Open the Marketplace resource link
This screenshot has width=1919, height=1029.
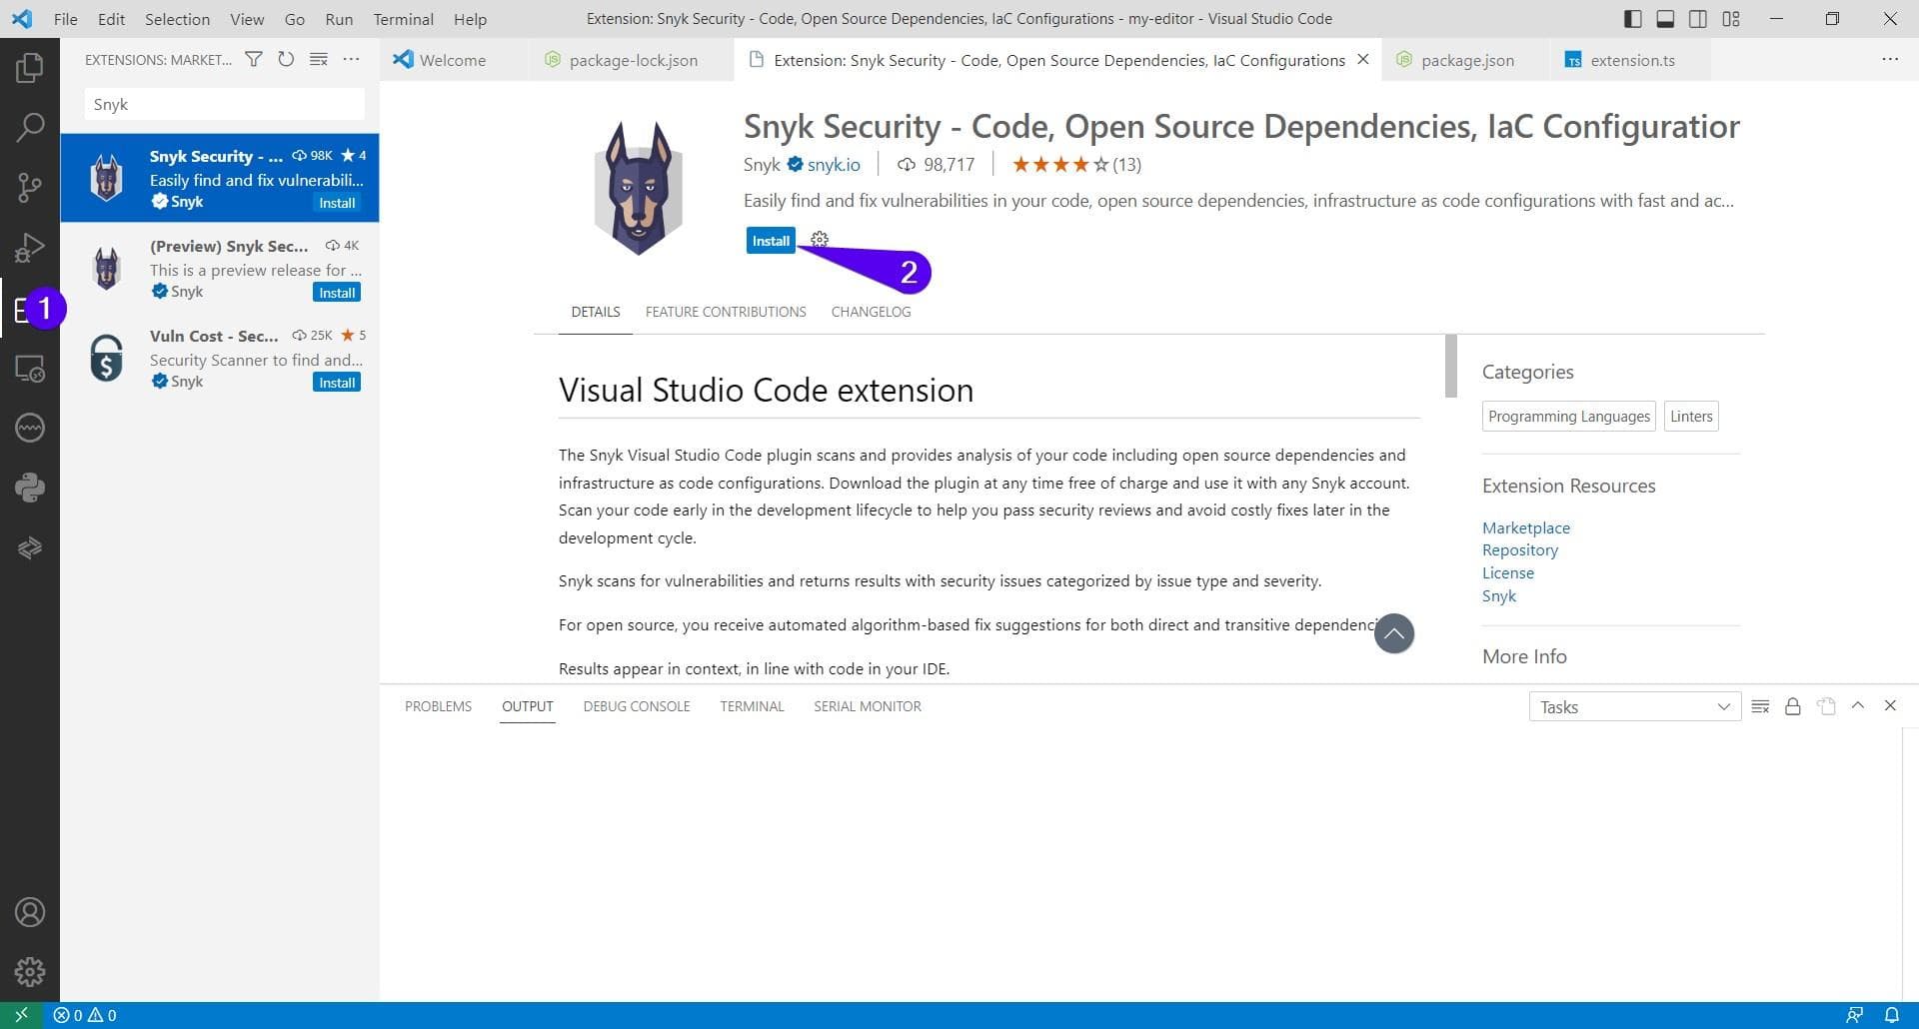pos(1525,527)
